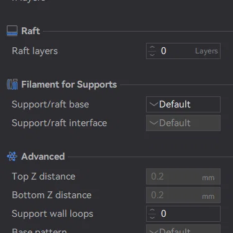Viewport: 233px width, 233px height.
Task: Click the Support/raft interface label
Action: point(60,123)
